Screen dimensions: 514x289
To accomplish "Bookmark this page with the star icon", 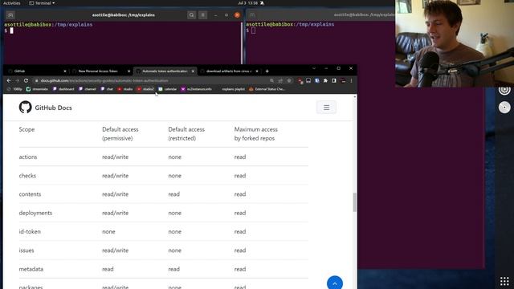I will tap(289, 80).
